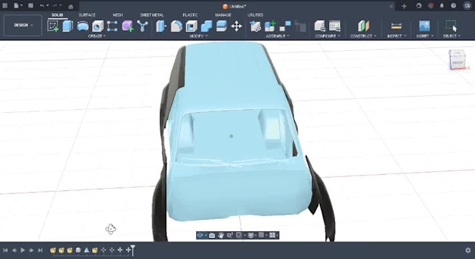The height and width of the screenshot is (259, 475).
Task: Select the Offset Face tool
Action: tap(221, 26)
